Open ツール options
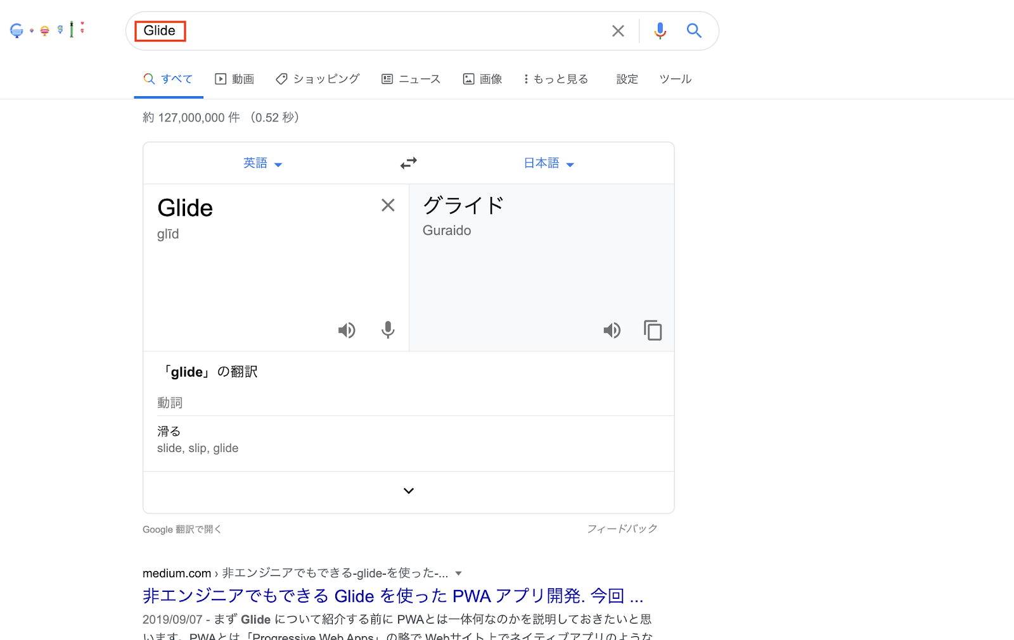Image resolution: width=1014 pixels, height=640 pixels. point(676,79)
